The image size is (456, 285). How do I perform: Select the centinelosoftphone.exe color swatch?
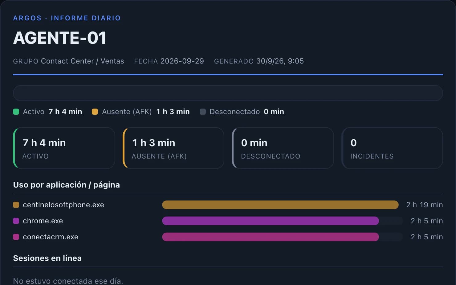(16, 205)
